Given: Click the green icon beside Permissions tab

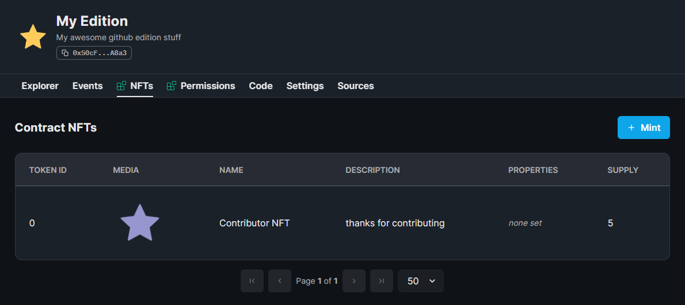Looking at the screenshot, I should 172,86.
